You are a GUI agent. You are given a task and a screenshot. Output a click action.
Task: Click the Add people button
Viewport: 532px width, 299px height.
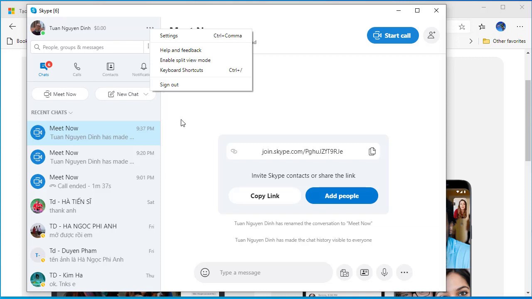(342, 196)
